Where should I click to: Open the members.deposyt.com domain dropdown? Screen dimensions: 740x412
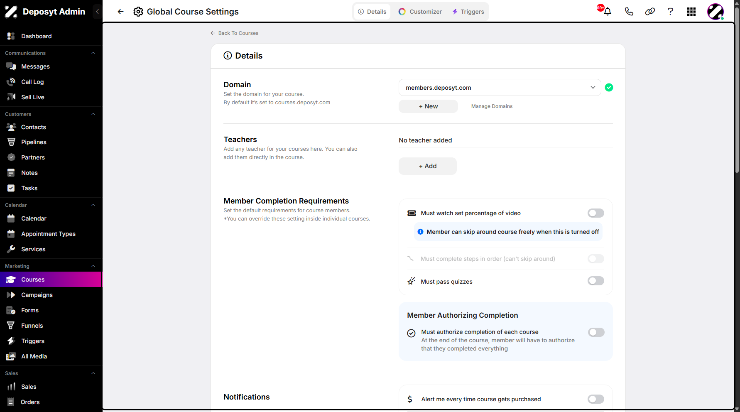pyautogui.click(x=500, y=88)
